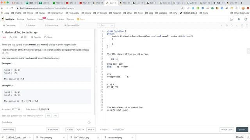250x140 pixels.
Task: Open the Games bookmark folder
Action: 41,13
